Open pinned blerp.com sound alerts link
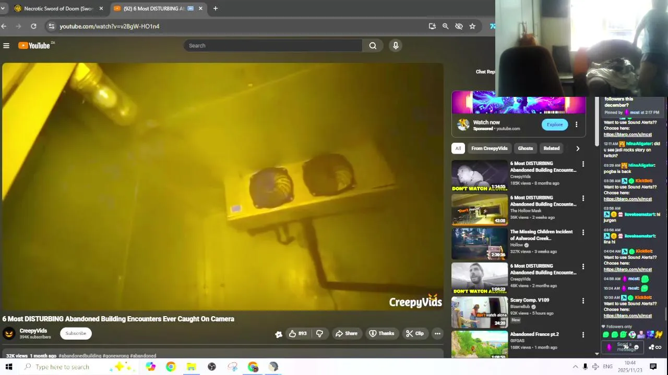The width and height of the screenshot is (668, 375). click(x=628, y=134)
